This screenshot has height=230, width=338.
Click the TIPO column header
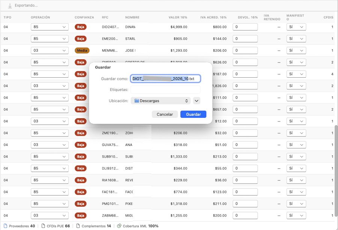(8, 17)
